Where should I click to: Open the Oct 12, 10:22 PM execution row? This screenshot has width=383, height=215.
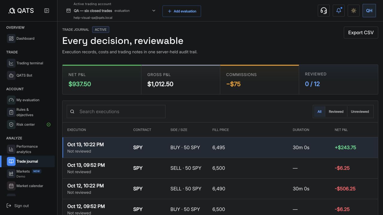pos(220,189)
